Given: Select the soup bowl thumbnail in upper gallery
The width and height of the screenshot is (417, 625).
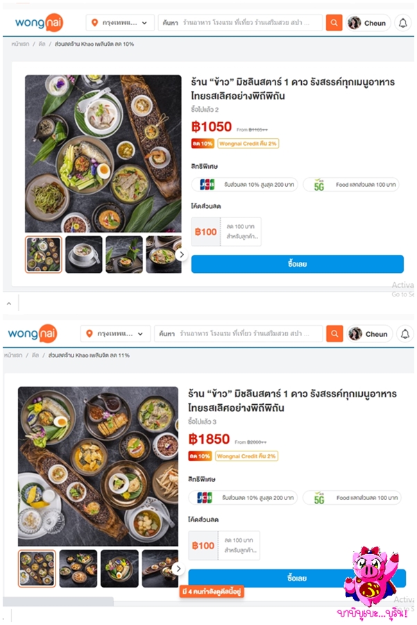Looking at the screenshot, I should coord(84,255).
